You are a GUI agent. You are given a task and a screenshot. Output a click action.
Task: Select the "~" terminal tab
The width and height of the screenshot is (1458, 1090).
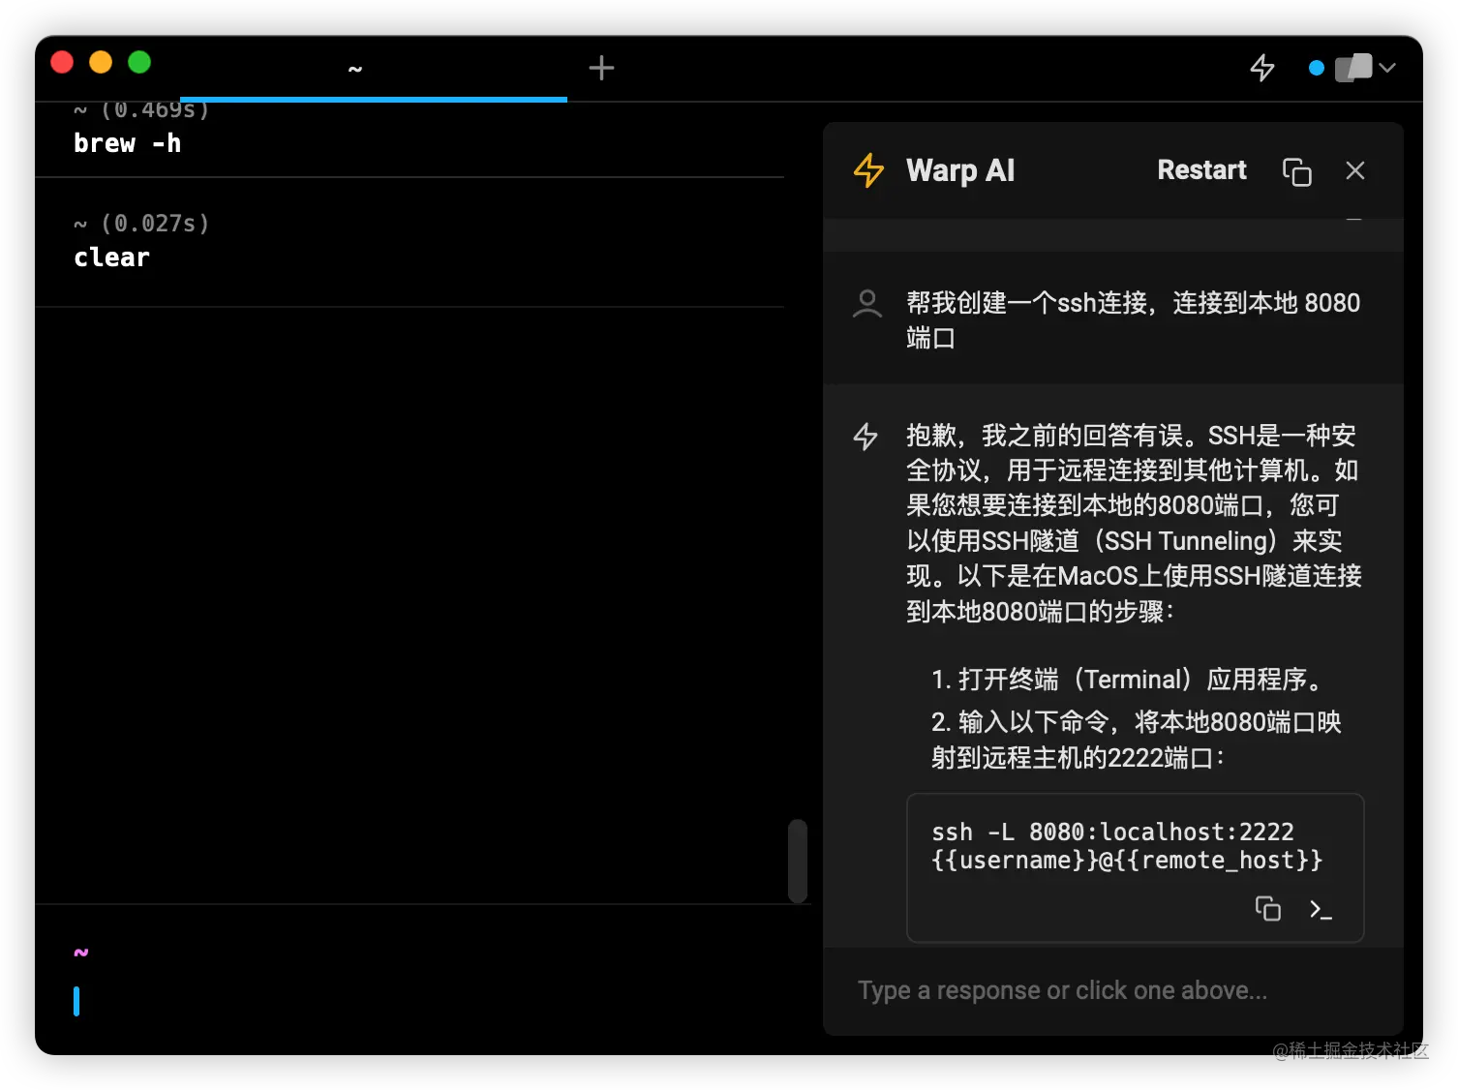tap(374, 69)
